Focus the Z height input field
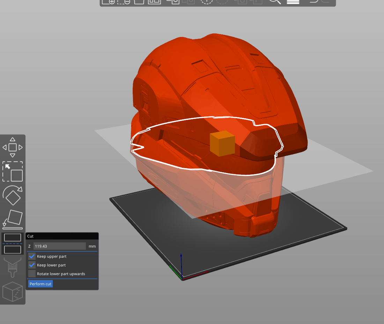Image resolution: width=384 pixels, height=324 pixels. point(59,246)
